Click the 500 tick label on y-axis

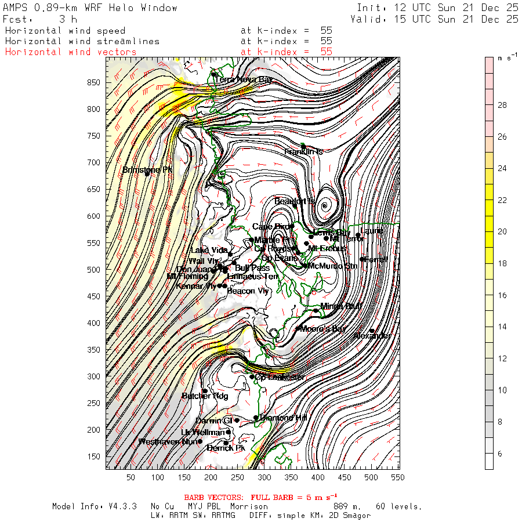[93, 270]
